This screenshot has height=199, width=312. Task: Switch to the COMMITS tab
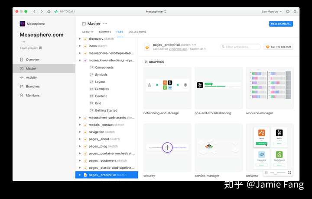point(105,32)
